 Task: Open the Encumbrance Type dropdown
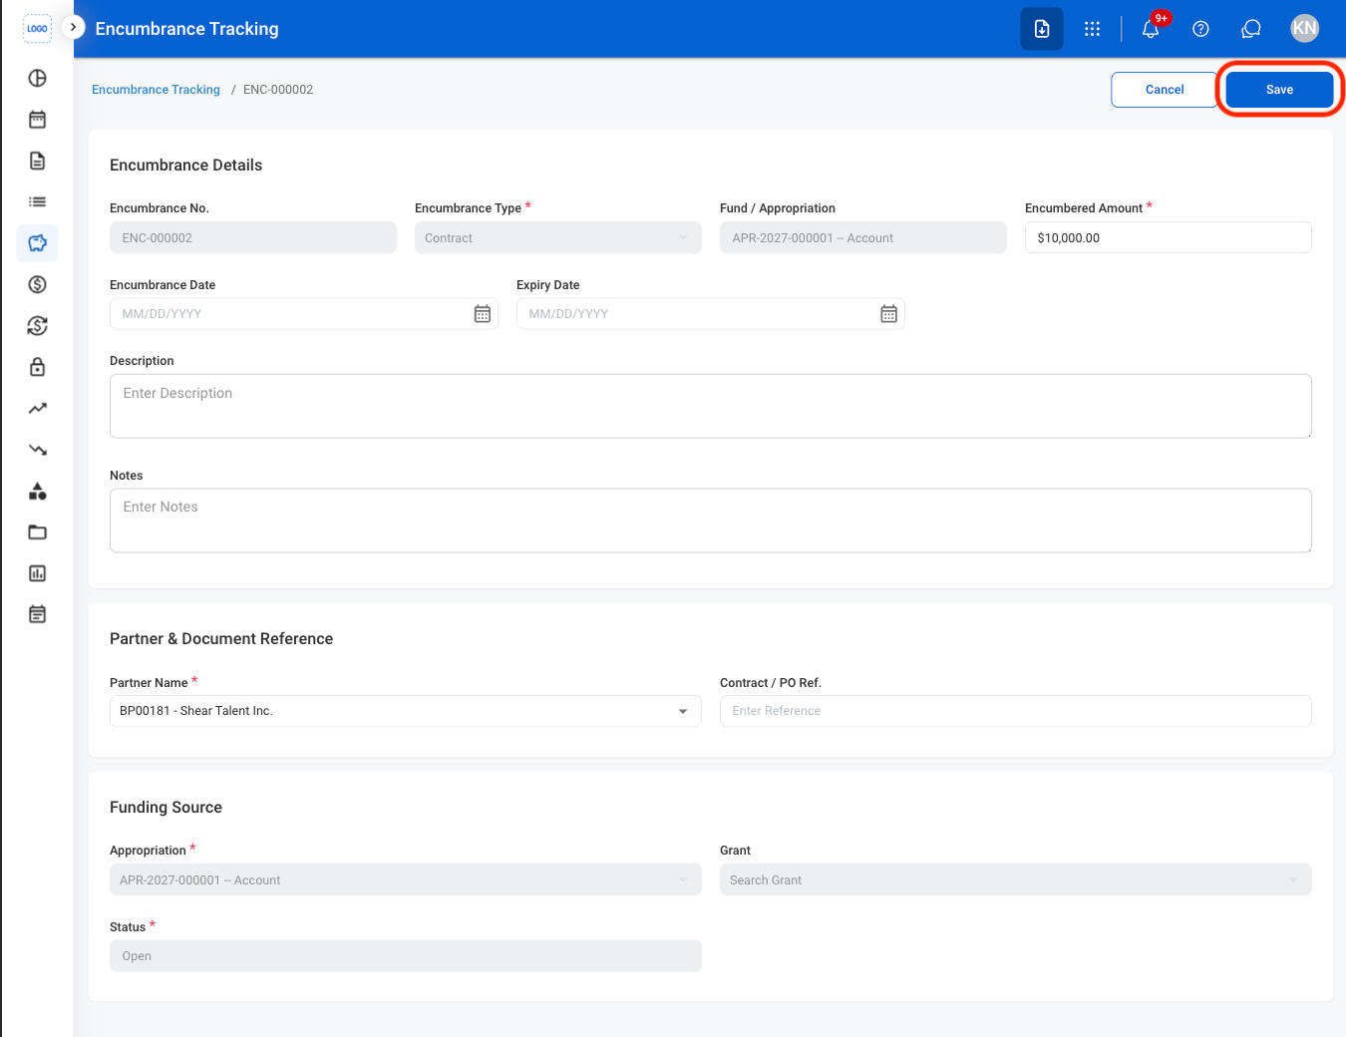(558, 238)
